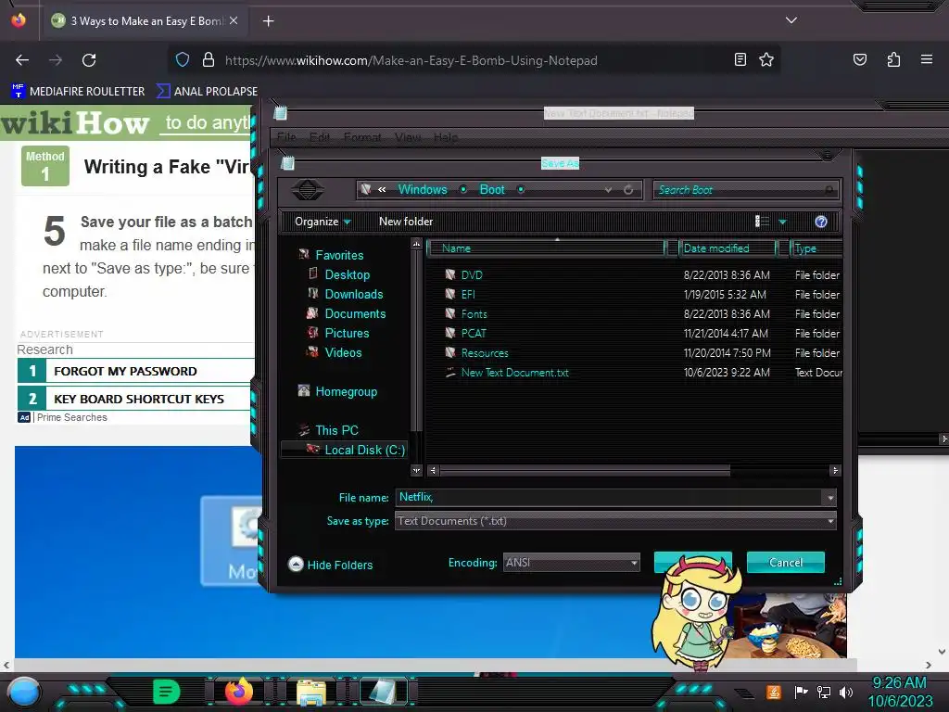949x712 pixels.
Task: Open Notepad File menu
Action: tap(286, 137)
